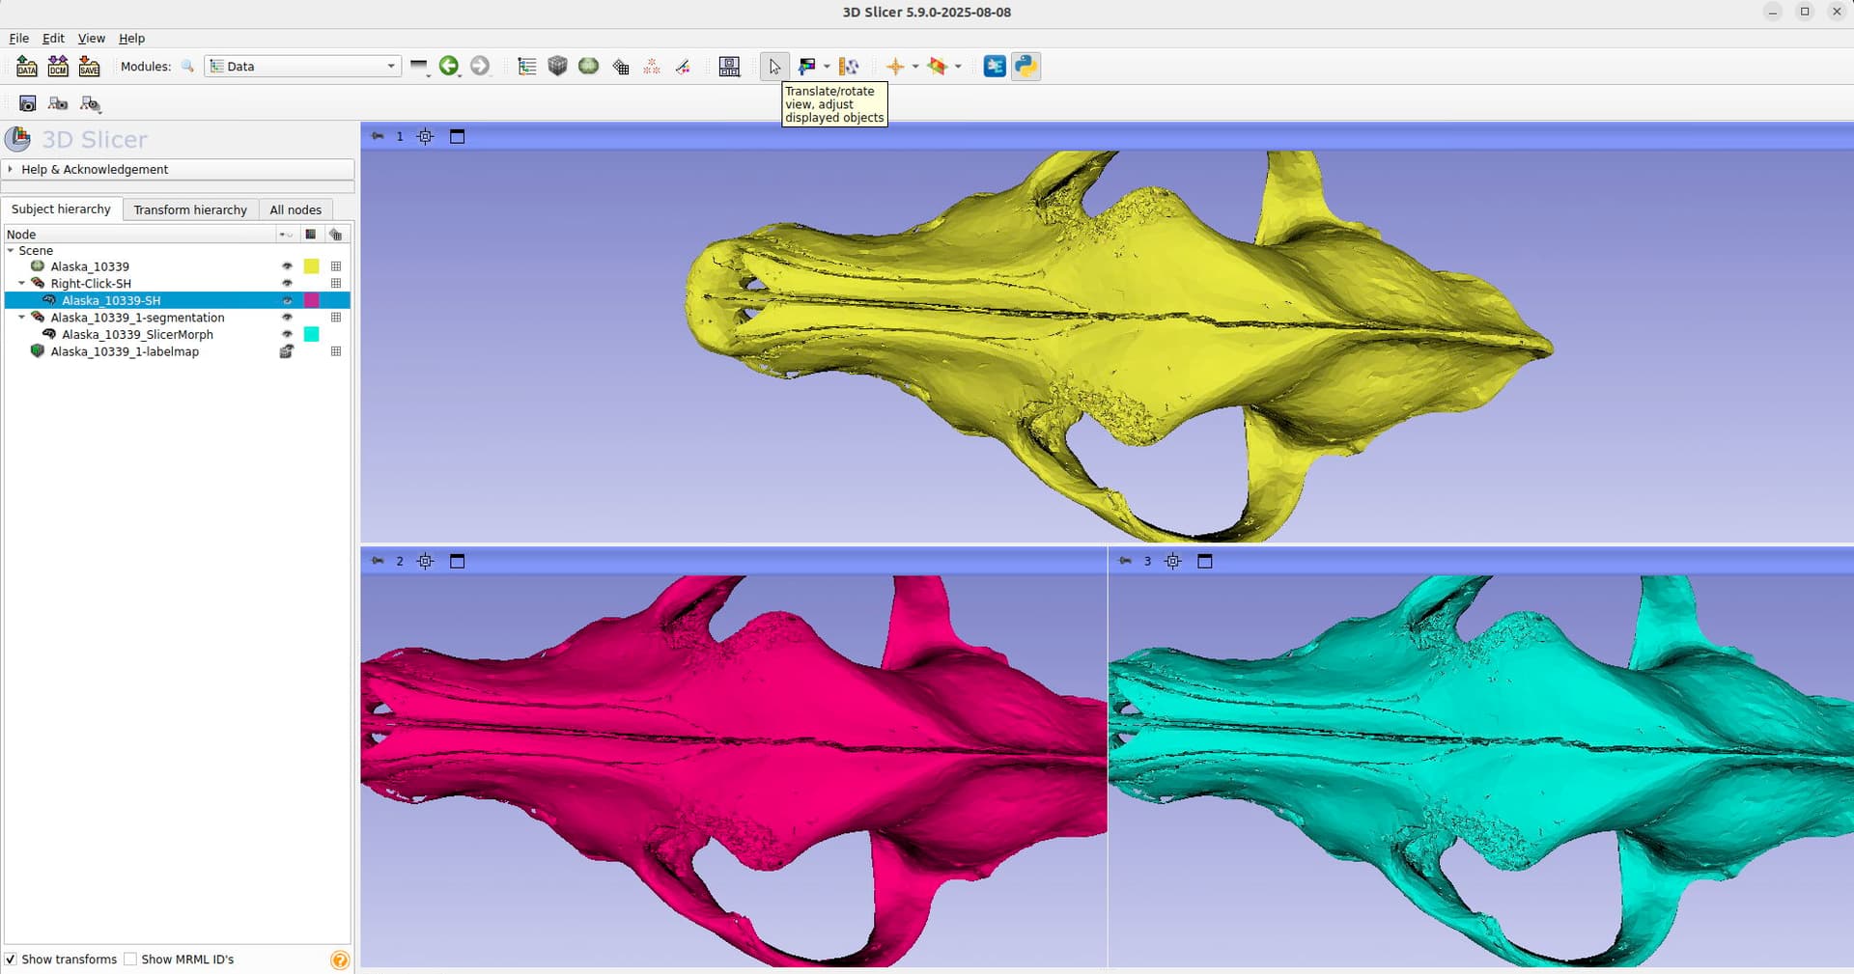
Task: Collapse the Alaska_10339_1-segmentation tree node
Action: (x=22, y=318)
